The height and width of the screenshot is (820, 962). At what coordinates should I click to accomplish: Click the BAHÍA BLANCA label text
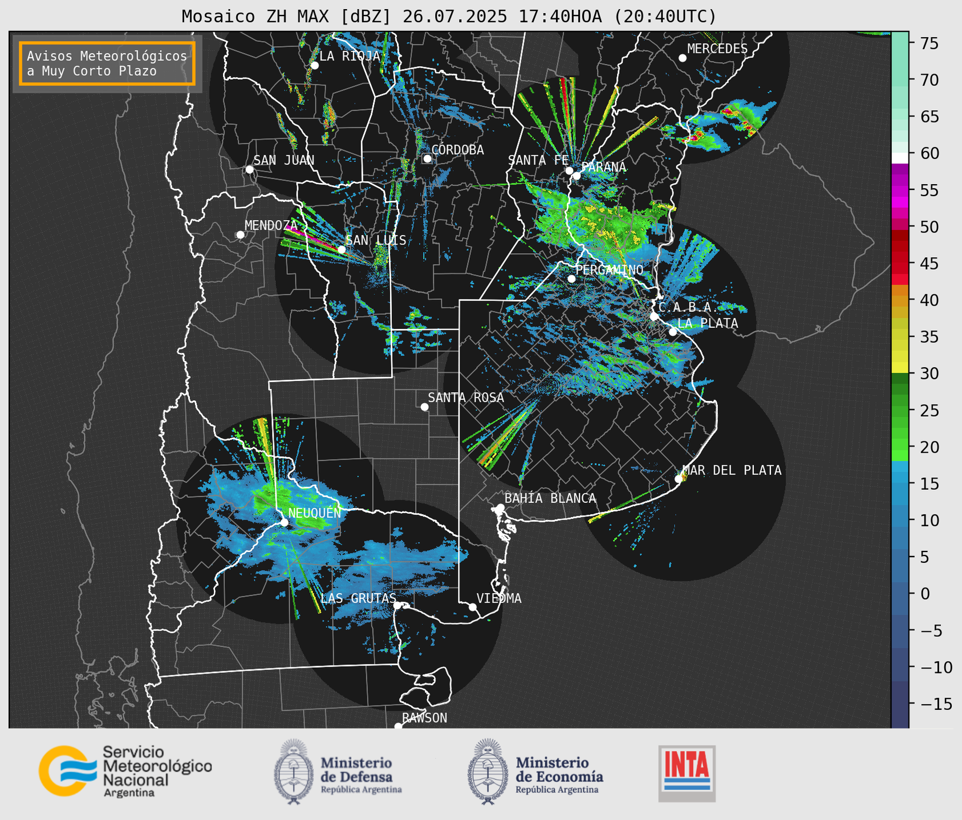pos(550,498)
